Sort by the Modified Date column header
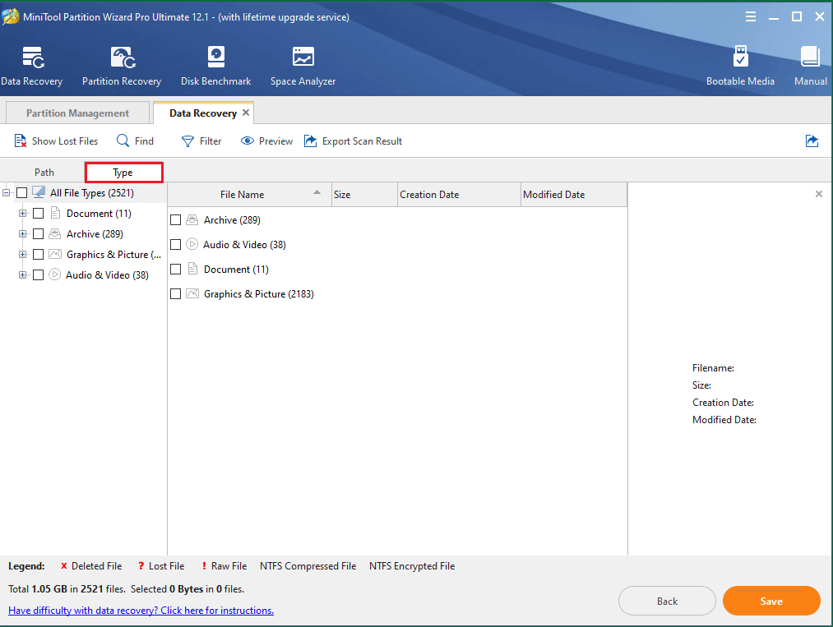Viewport: 833px width, 627px height. pos(574,194)
